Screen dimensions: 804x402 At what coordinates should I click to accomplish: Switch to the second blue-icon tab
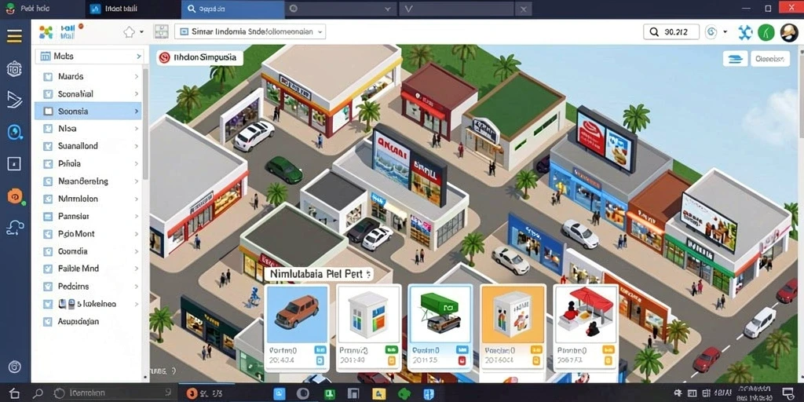133,9
